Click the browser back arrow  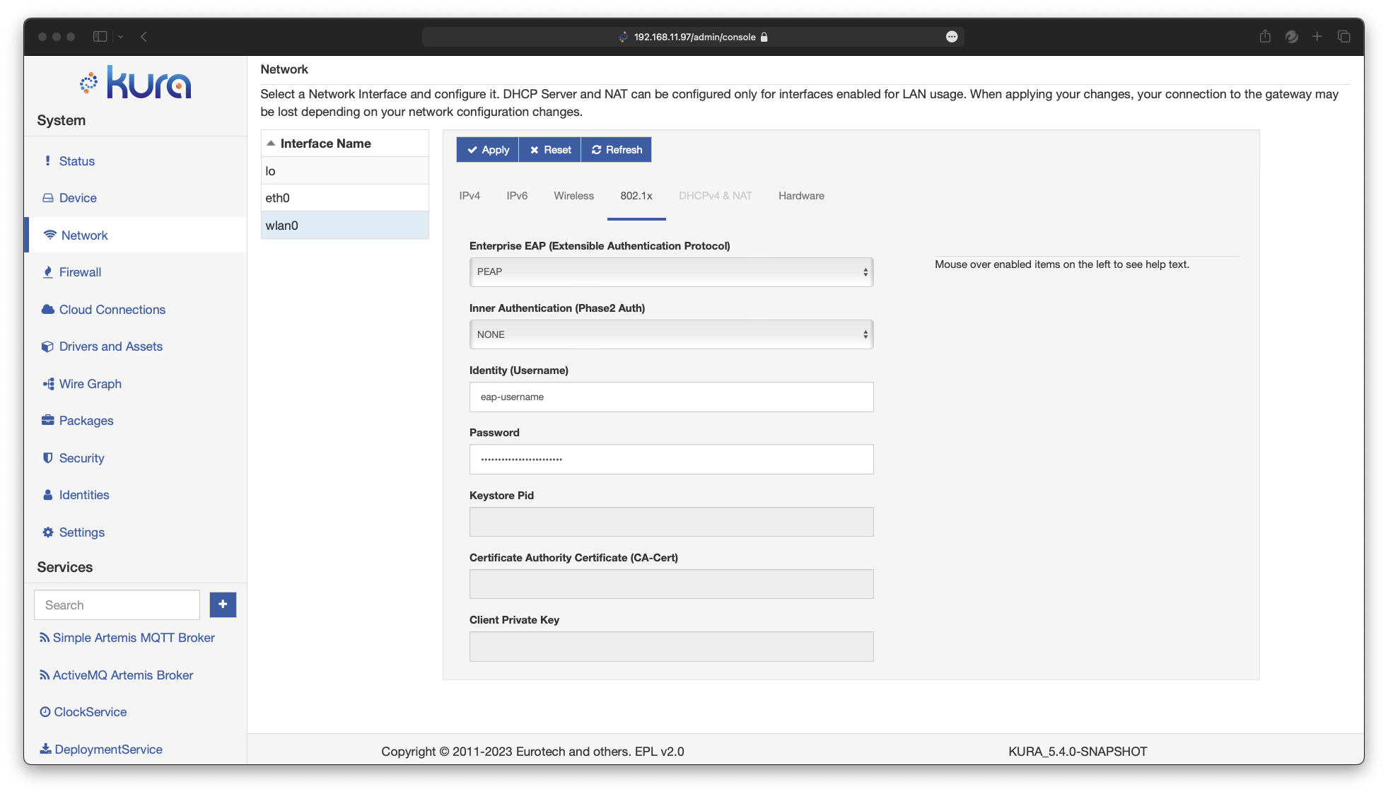click(144, 37)
